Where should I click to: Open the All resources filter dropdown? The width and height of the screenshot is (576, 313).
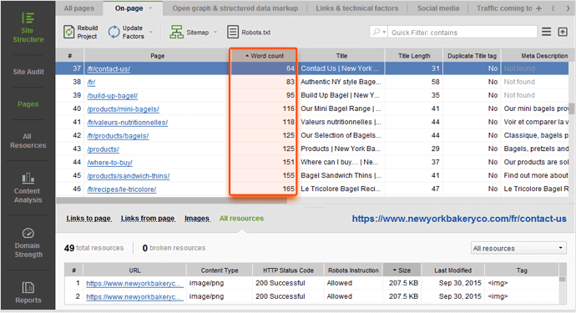[518, 248]
